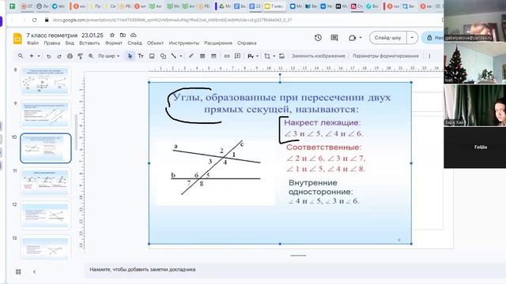506x284 pixels.
Task: Collapse the filmstrip panel arrow
Action: [x=34, y=271]
